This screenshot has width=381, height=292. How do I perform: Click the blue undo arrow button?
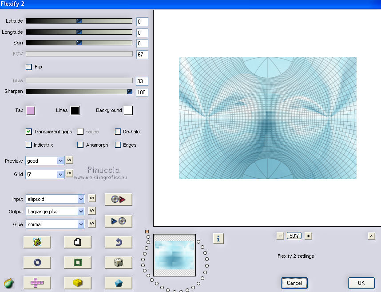pos(118,242)
